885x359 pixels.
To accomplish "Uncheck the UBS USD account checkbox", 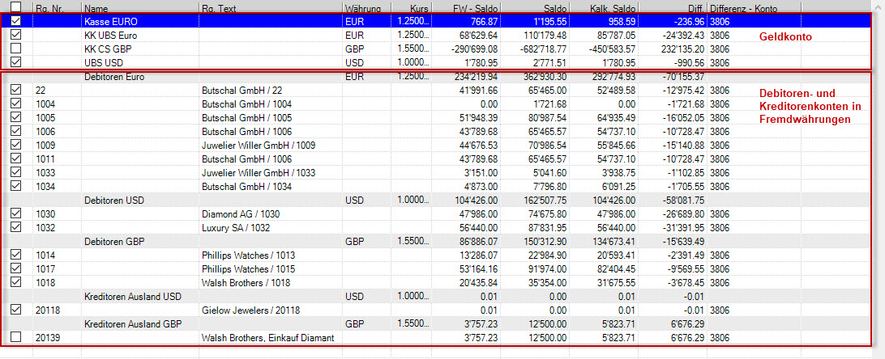I will (16, 62).
